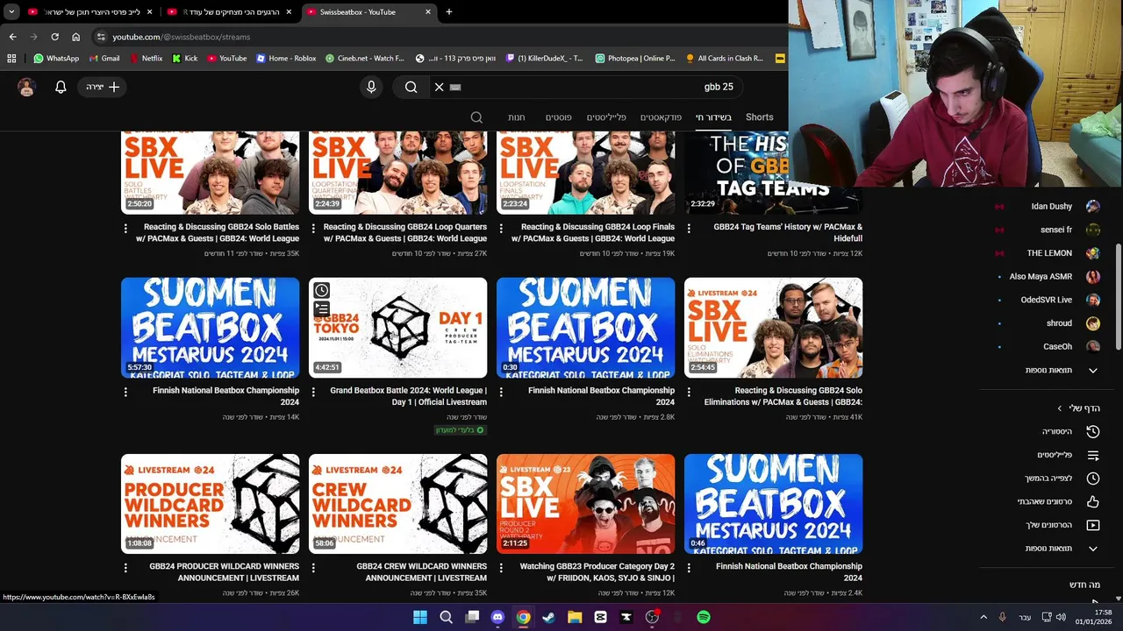Open Discord from the taskbar
Viewport: 1123px width, 631px height.
(497, 617)
